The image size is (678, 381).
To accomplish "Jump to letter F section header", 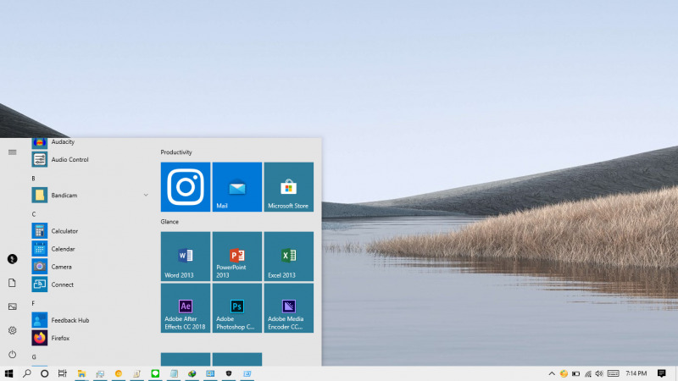I will 33,303.
